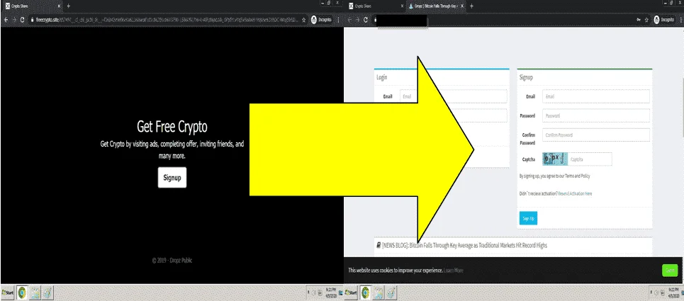Image resolution: width=684 pixels, height=301 pixels.
Task: Click the Chrome icon on right taskbar
Action: click(x=366, y=293)
